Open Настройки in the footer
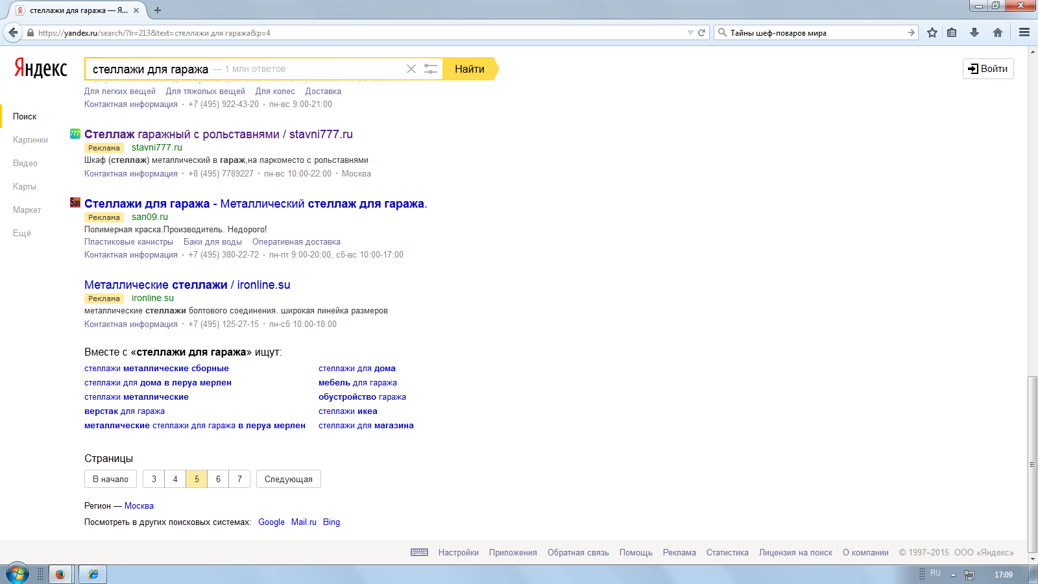 click(458, 553)
